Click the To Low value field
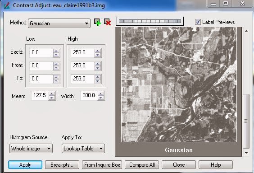 coord(41,79)
